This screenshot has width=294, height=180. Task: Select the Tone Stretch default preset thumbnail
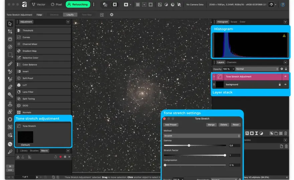(x=25, y=137)
